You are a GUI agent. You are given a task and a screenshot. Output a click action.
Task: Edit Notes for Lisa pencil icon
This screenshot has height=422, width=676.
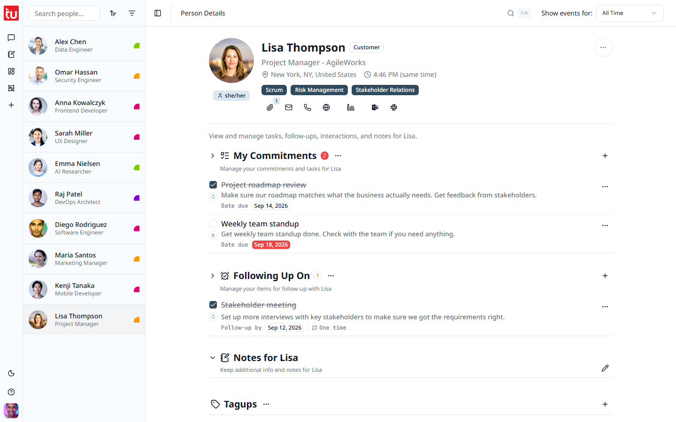coord(605,368)
